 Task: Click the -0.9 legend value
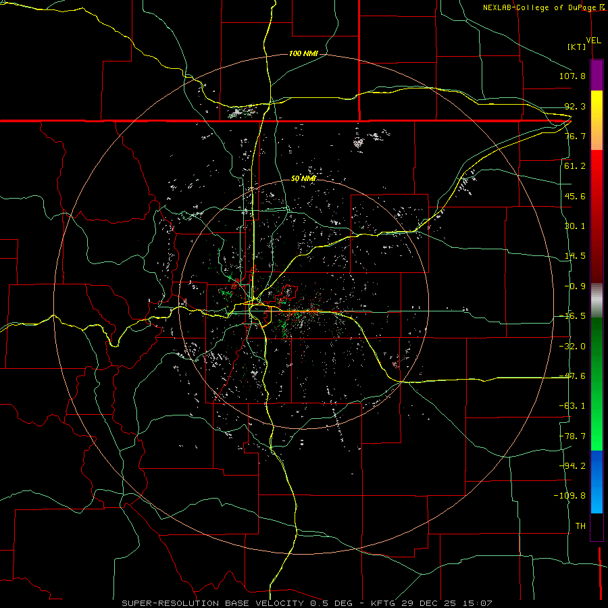coord(575,286)
